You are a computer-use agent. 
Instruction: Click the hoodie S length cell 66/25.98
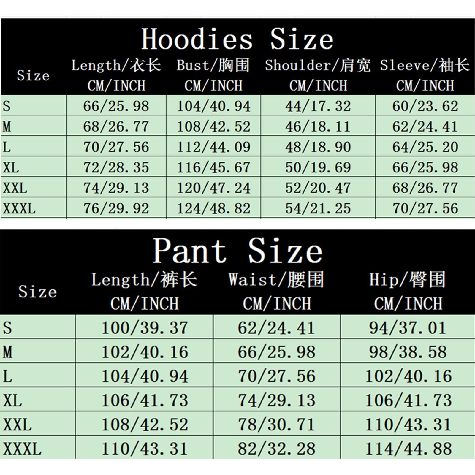coord(116,106)
